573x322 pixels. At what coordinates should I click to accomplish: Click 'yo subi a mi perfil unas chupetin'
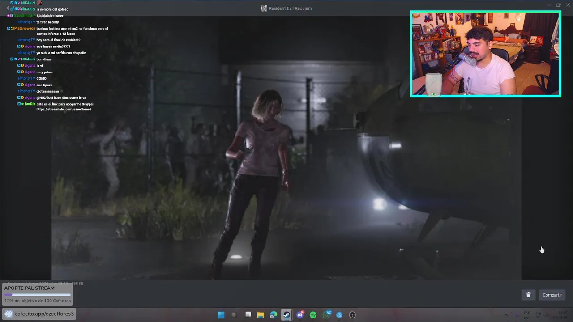61,53
